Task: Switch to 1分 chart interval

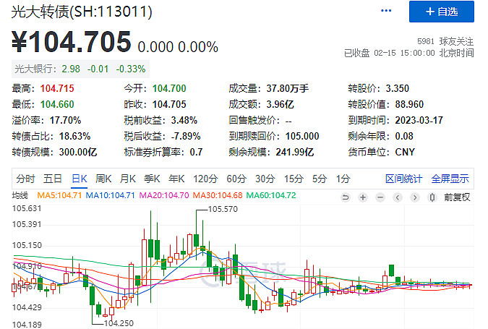Action: pos(343,179)
